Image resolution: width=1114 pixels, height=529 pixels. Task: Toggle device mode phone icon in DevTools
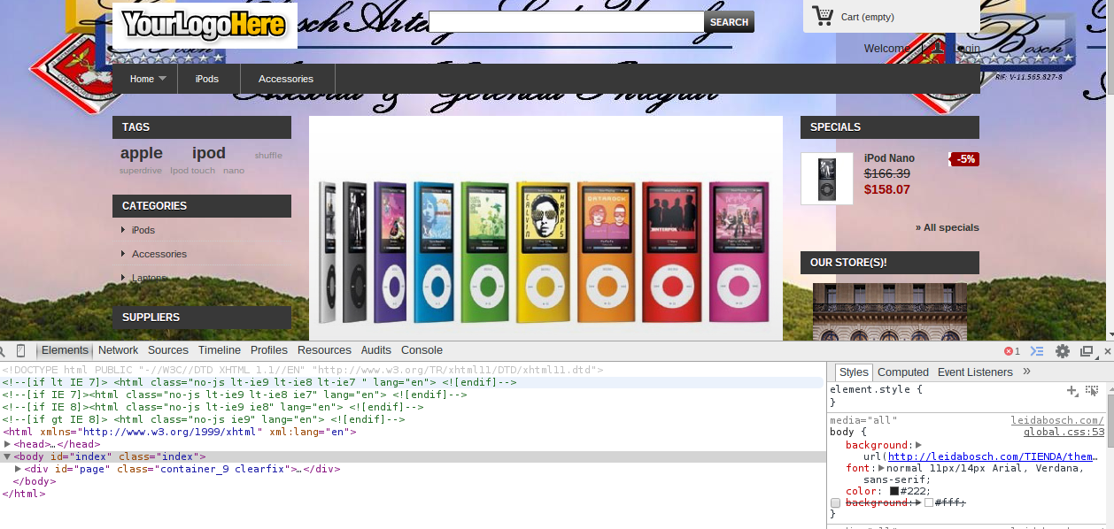tap(21, 350)
